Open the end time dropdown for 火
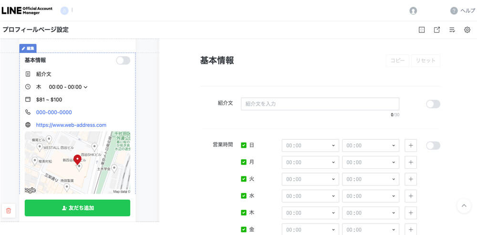This screenshot has height=235, width=477. pos(370,179)
